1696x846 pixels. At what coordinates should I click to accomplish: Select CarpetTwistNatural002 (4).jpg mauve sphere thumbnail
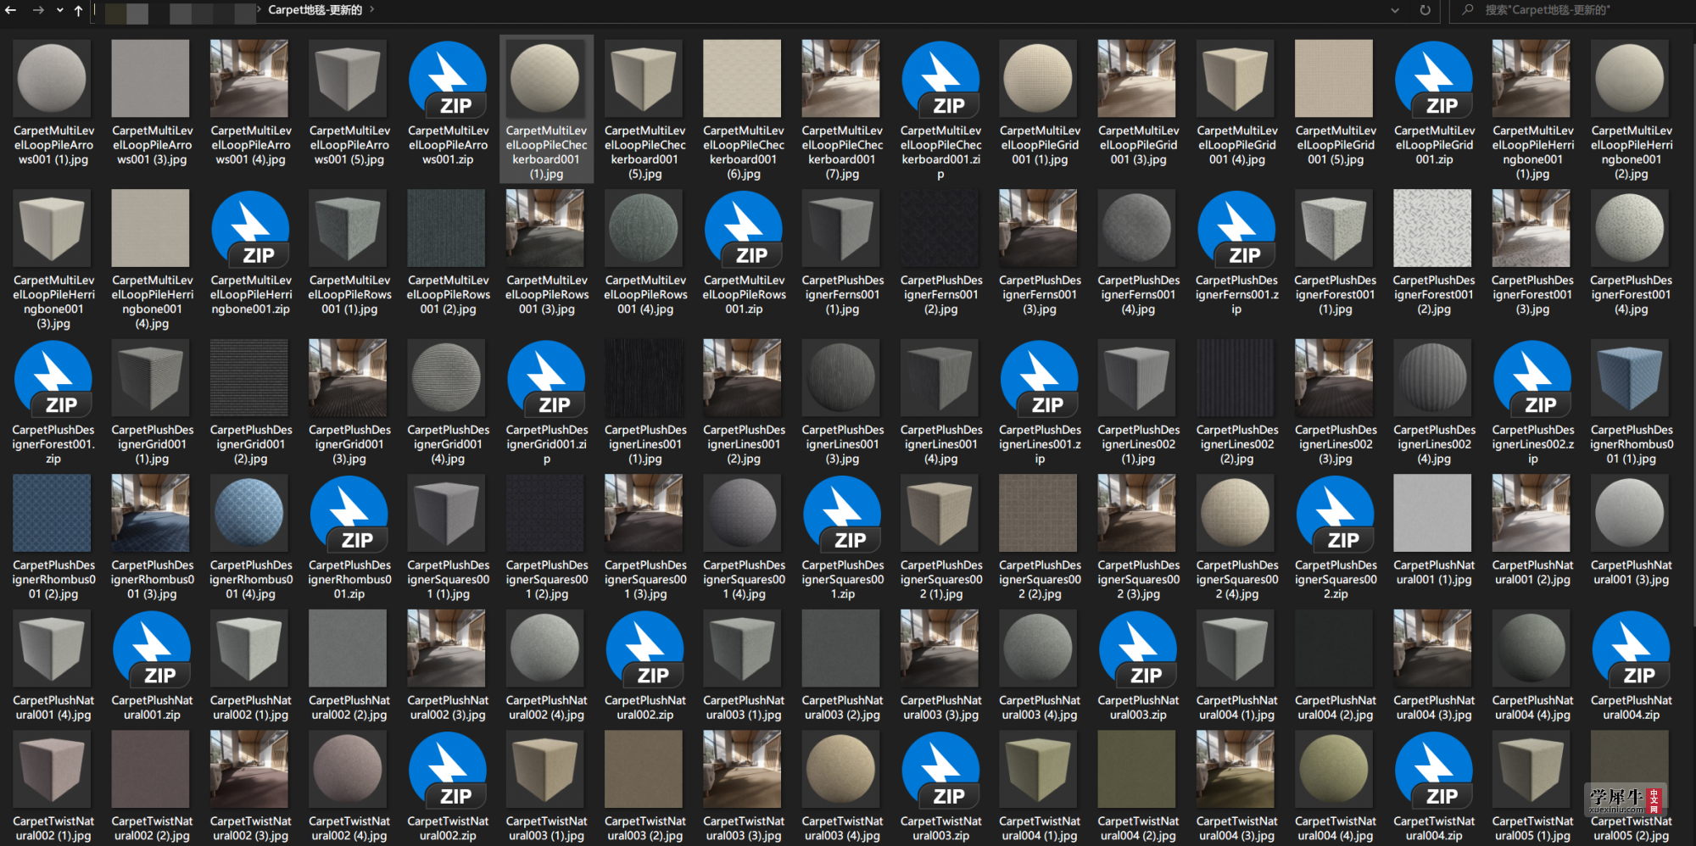point(349,770)
